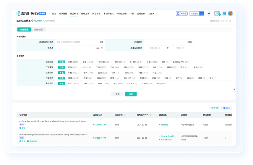Click the orange indication list-search icon
Screen dimensions: 253x165
point(102,48)
